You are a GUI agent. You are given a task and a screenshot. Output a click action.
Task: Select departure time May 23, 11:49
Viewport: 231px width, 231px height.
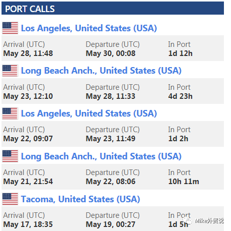(111, 139)
